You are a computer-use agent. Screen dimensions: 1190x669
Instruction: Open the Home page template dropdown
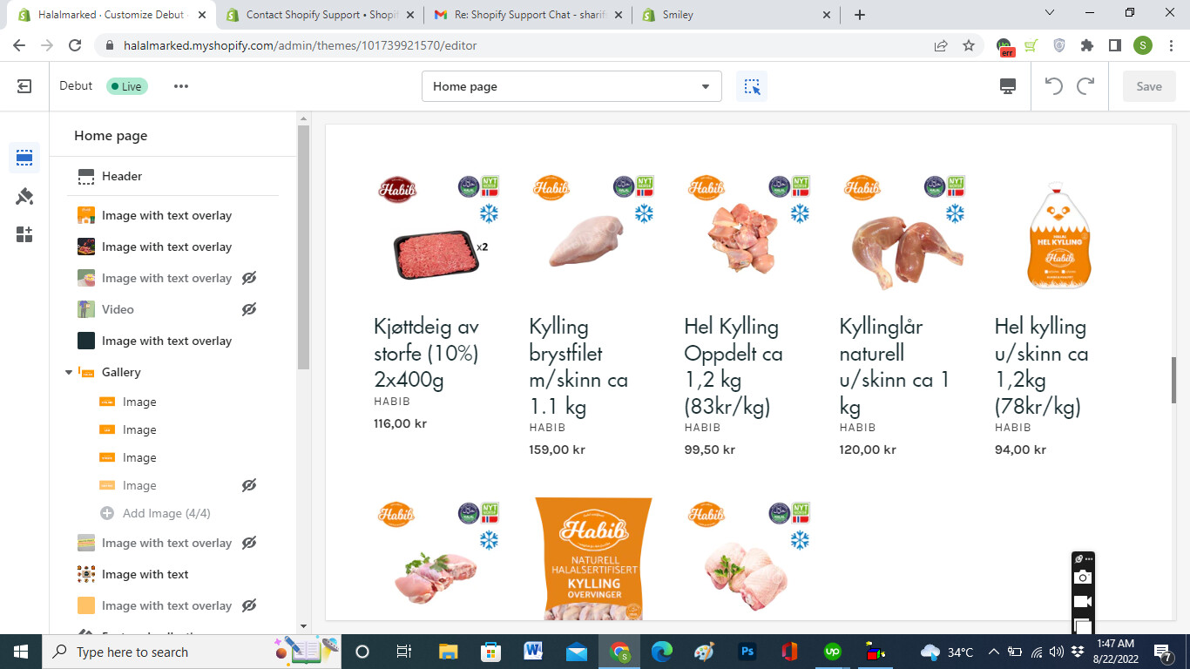(571, 86)
